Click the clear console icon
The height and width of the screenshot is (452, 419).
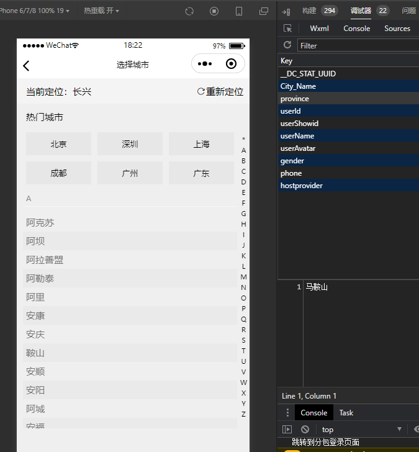[305, 429]
